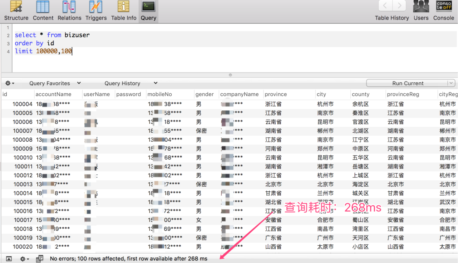This screenshot has height=263, width=458.
Task: Select the cell with id 100004
Action: point(22,104)
